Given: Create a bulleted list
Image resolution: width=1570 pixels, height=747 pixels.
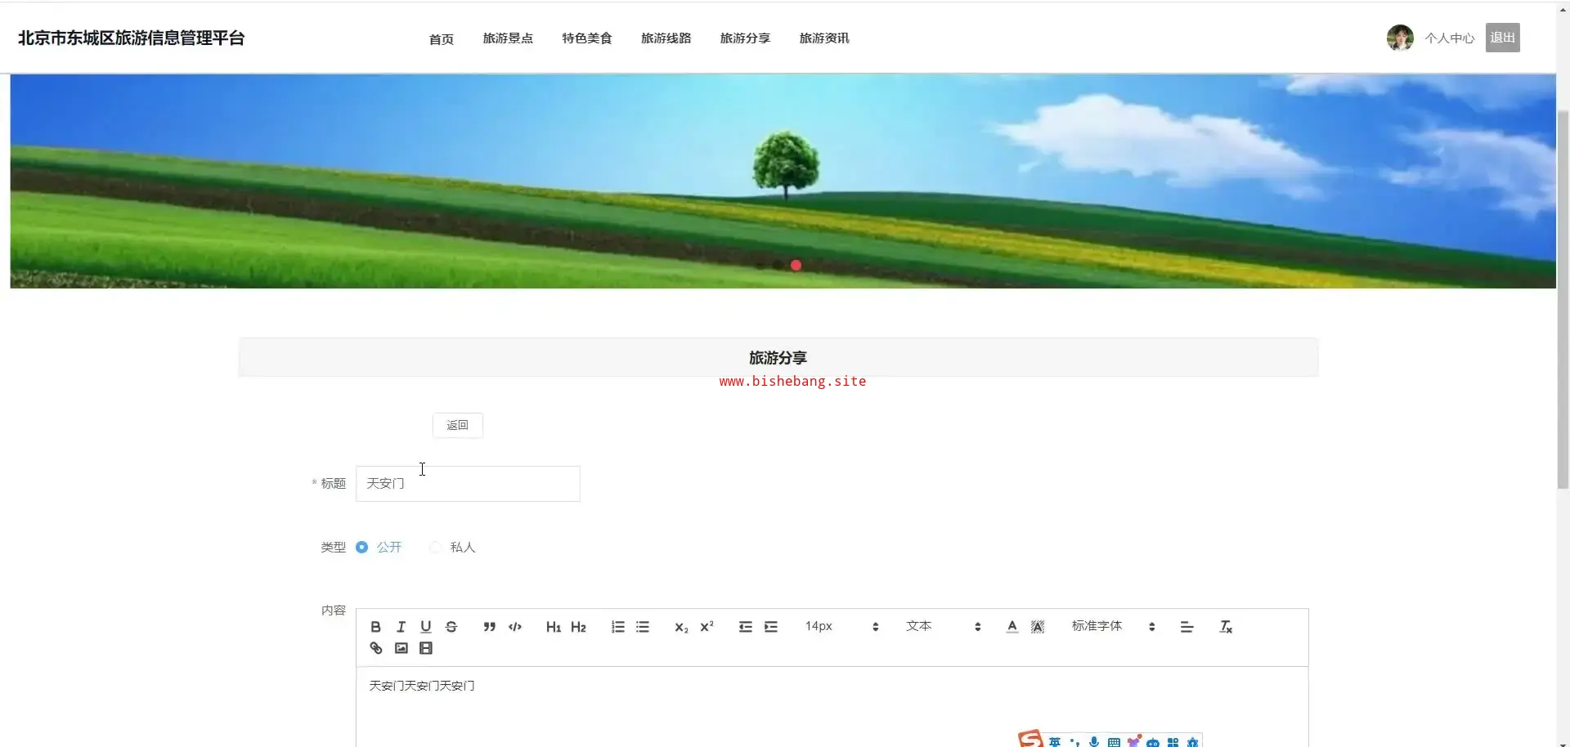Looking at the screenshot, I should pos(643,627).
